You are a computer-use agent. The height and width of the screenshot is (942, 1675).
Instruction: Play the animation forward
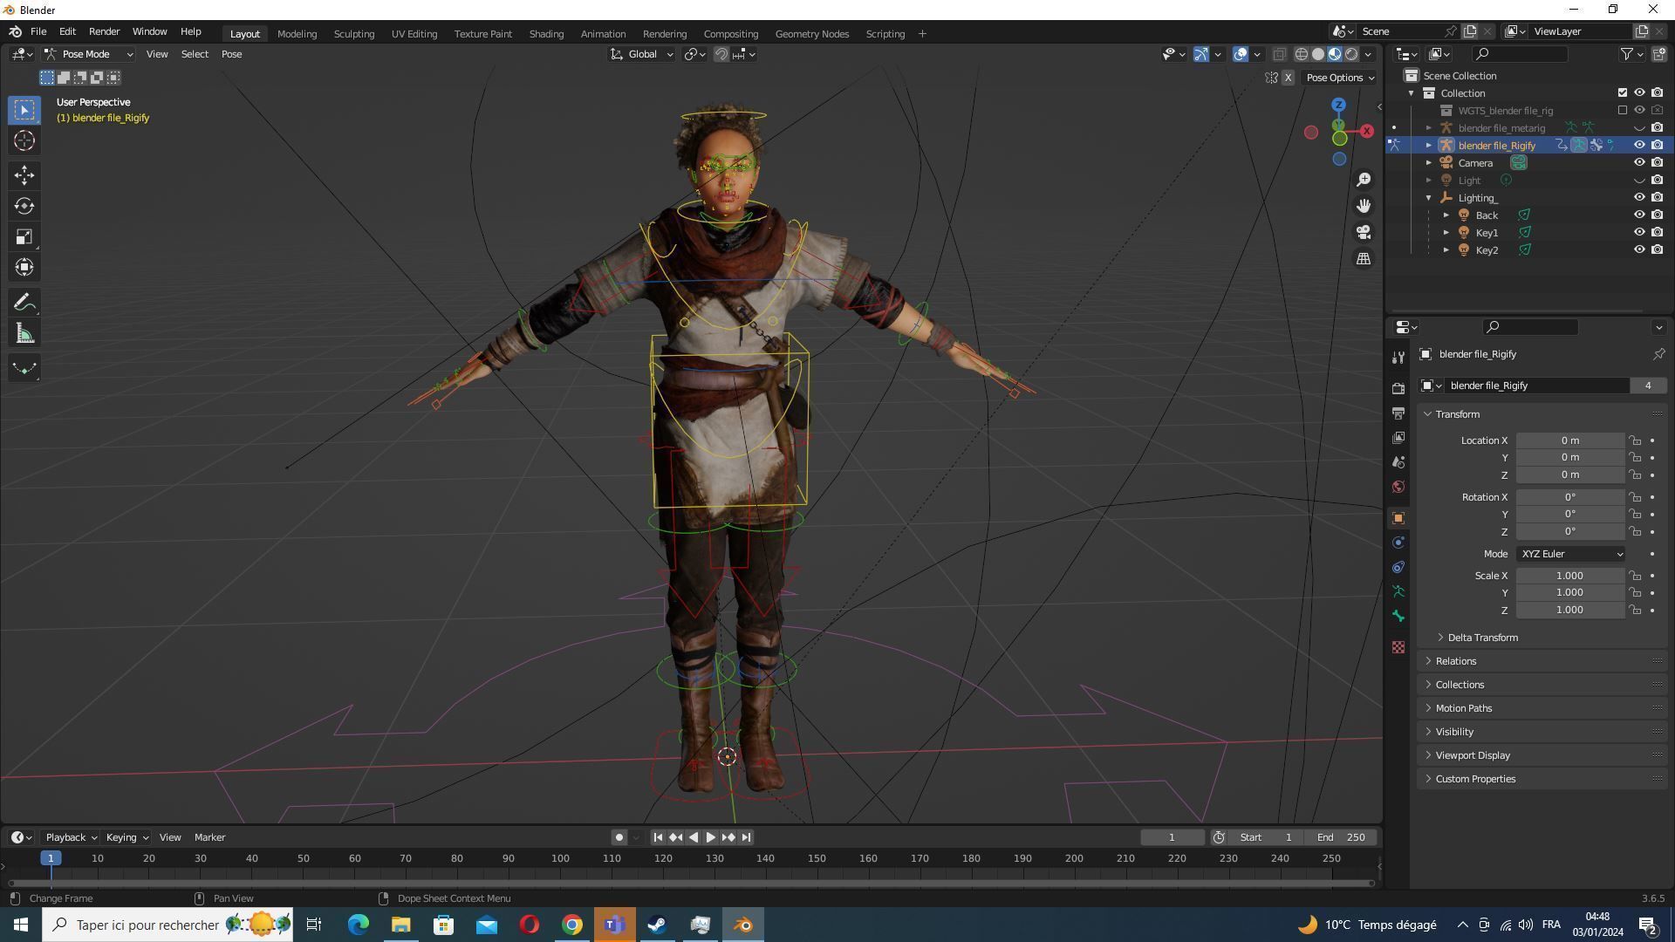pos(710,837)
